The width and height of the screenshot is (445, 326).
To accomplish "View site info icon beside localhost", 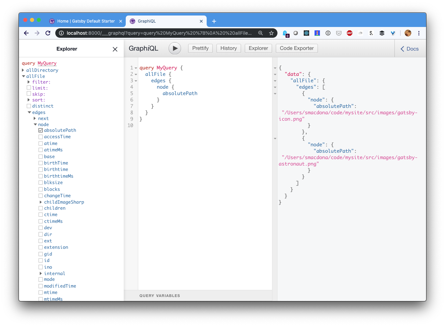I will [61, 33].
